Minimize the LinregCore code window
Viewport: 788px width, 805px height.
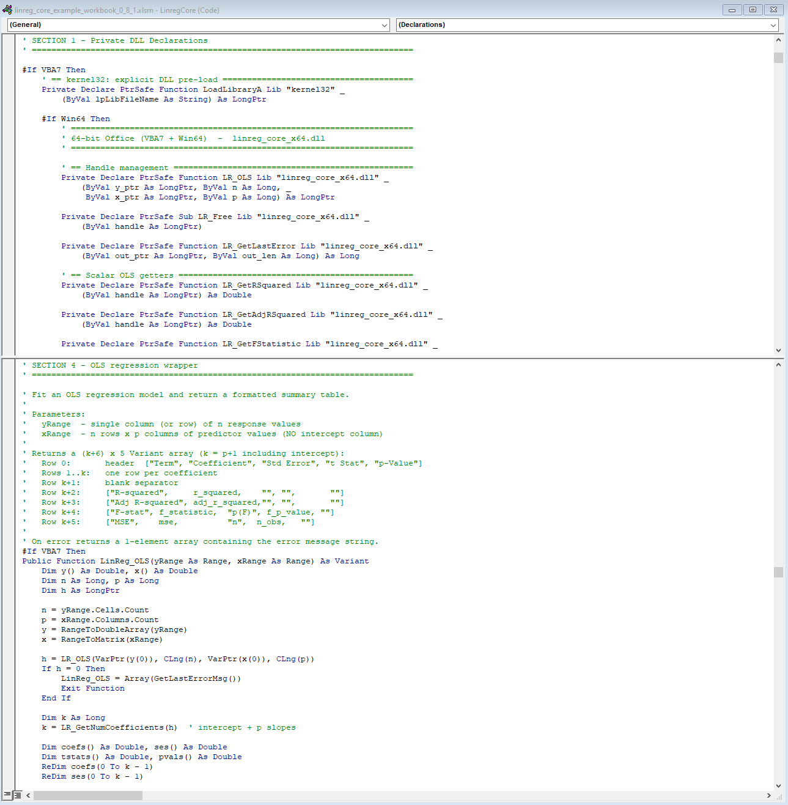coord(732,10)
